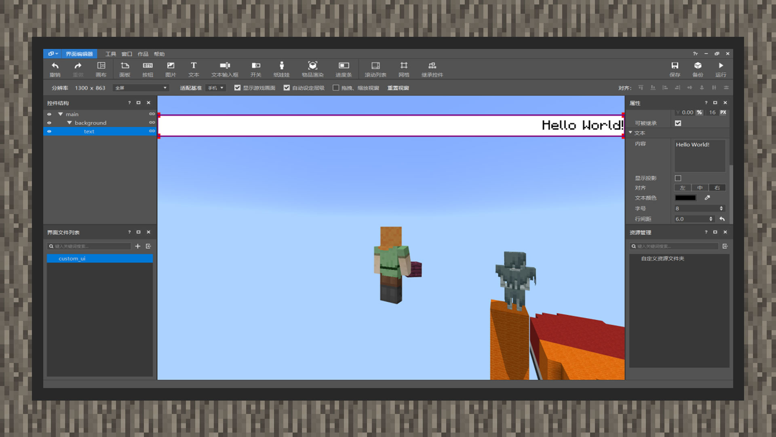The width and height of the screenshot is (776, 437).
Task: Add a 面板 (panel) control
Action: (124, 69)
